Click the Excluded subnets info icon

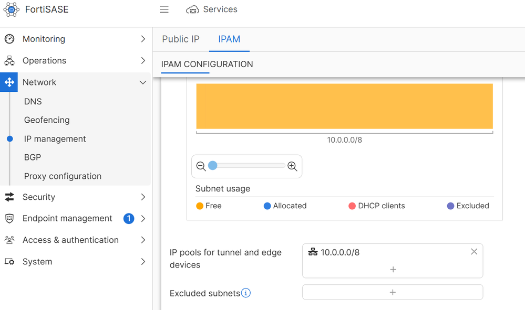point(246,293)
